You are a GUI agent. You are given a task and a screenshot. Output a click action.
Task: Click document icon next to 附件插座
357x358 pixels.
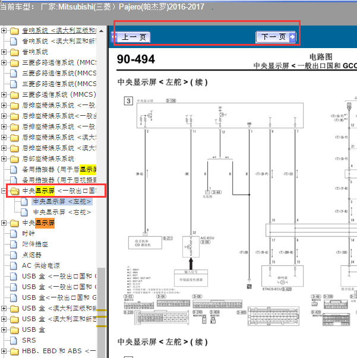click(x=14, y=244)
